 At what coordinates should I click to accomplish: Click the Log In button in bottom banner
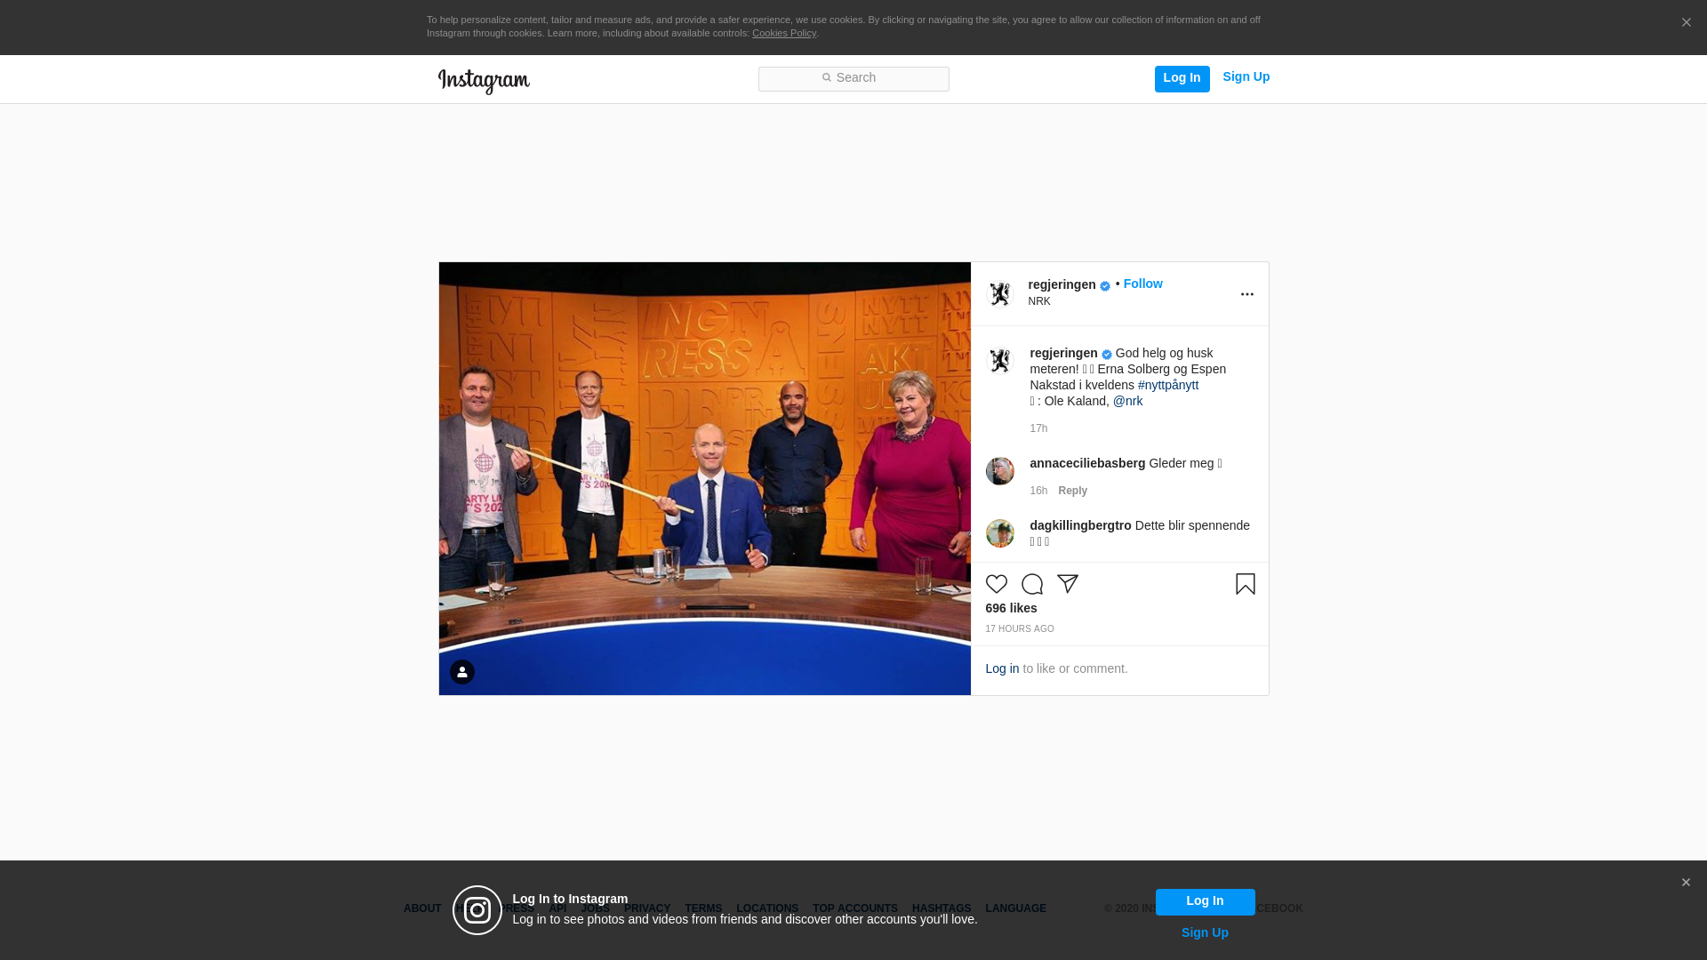(1206, 902)
